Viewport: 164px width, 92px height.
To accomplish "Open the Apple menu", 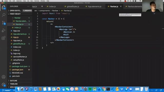I will [x=2, y=1].
